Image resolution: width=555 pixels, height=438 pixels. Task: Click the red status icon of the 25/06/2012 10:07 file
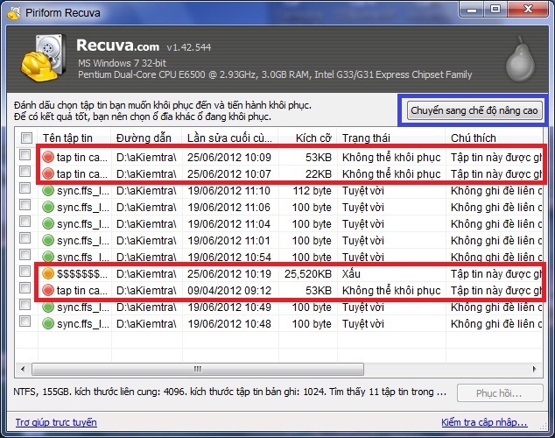pos(48,173)
